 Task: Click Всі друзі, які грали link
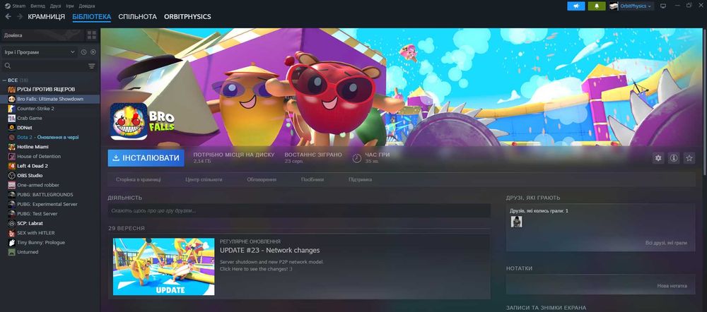click(x=667, y=243)
